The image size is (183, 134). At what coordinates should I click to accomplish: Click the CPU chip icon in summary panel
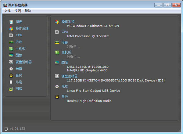point(57,32)
